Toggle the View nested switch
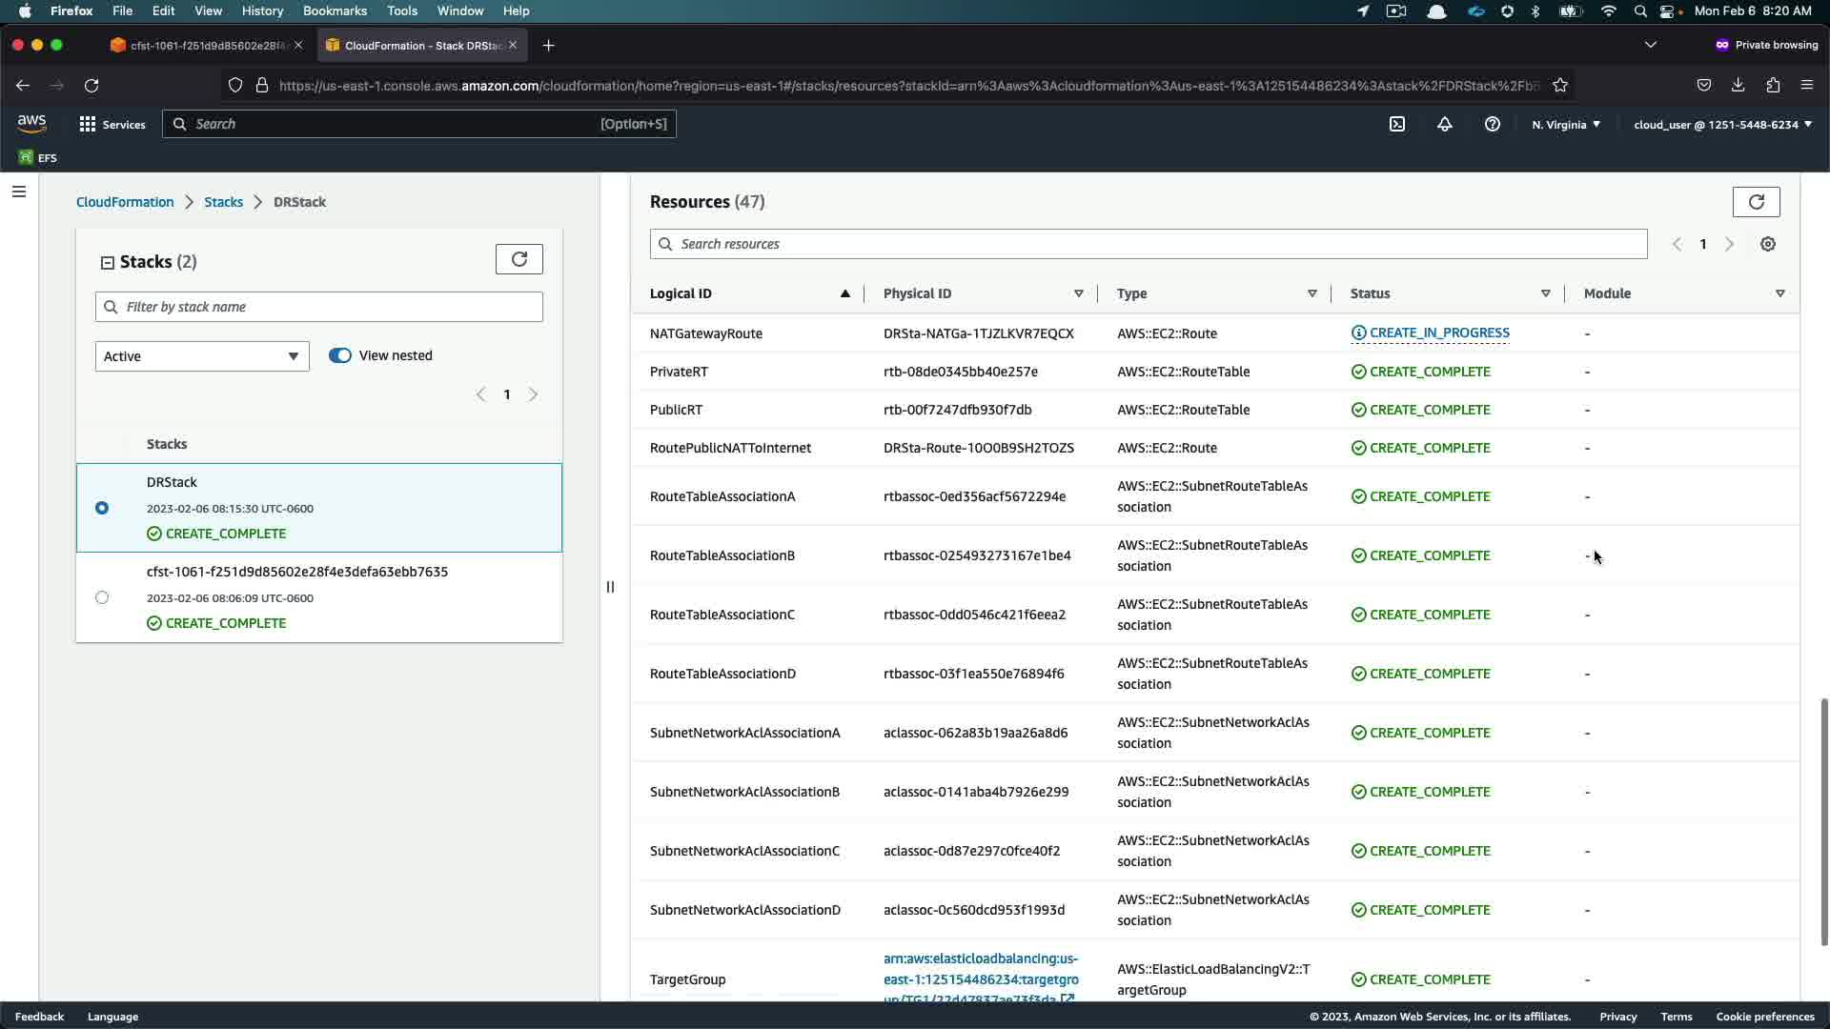The height and width of the screenshot is (1029, 1830). click(340, 355)
